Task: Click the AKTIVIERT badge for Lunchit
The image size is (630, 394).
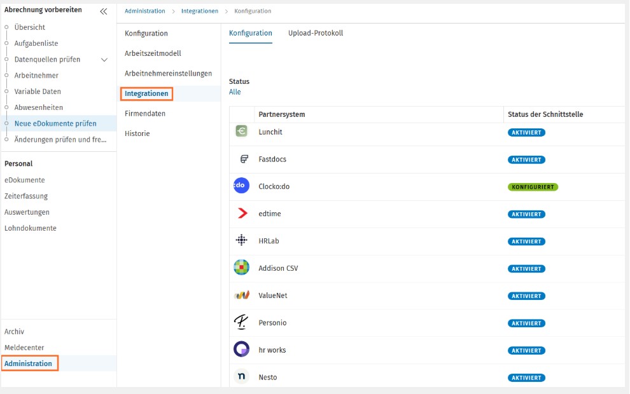Action: pyautogui.click(x=526, y=132)
